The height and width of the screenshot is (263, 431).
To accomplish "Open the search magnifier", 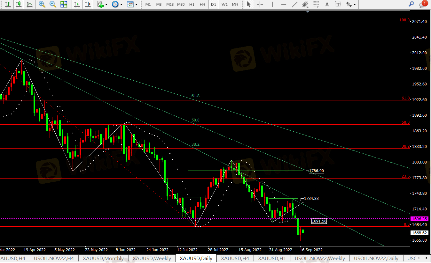I will click(411, 4).
